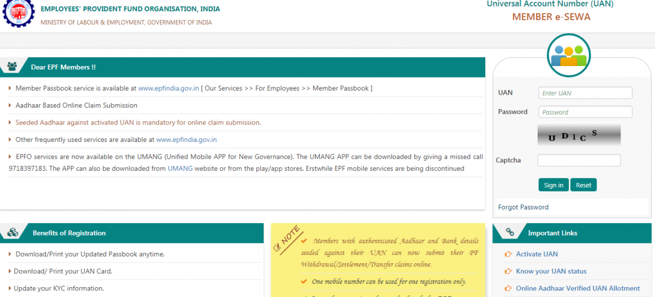655x297 pixels.
Task: Click 'Seeded Aadhaar against activated UAN is mandatory' line
Action: point(138,122)
